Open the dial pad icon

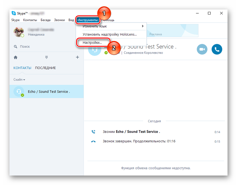click(x=47, y=57)
